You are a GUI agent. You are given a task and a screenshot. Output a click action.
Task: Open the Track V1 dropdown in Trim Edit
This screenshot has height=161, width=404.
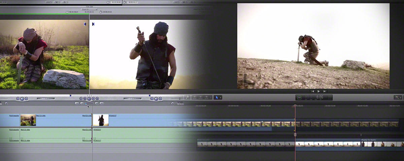[89, 9]
